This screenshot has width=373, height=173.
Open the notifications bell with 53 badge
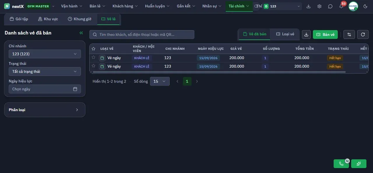pyautogui.click(x=341, y=6)
